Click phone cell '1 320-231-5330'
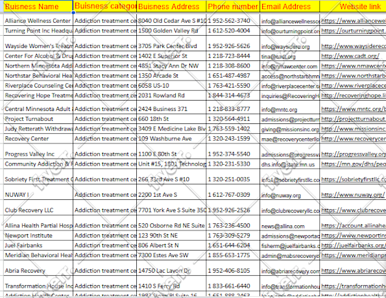The image size is (386, 298). (x=233, y=164)
